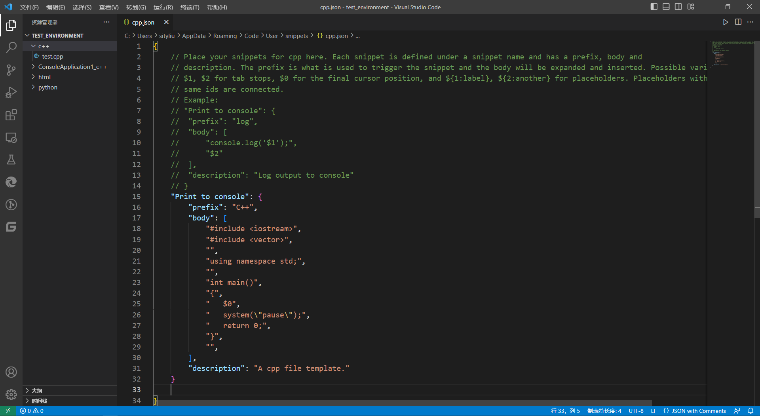Click errors and warnings count in status bar
760x416 pixels.
(x=32, y=411)
